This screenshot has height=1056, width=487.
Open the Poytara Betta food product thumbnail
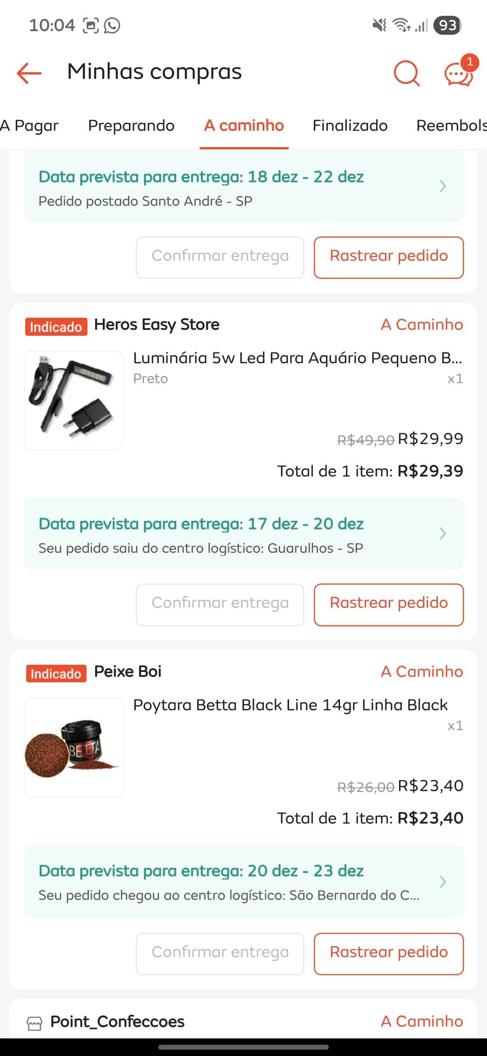coord(74,747)
